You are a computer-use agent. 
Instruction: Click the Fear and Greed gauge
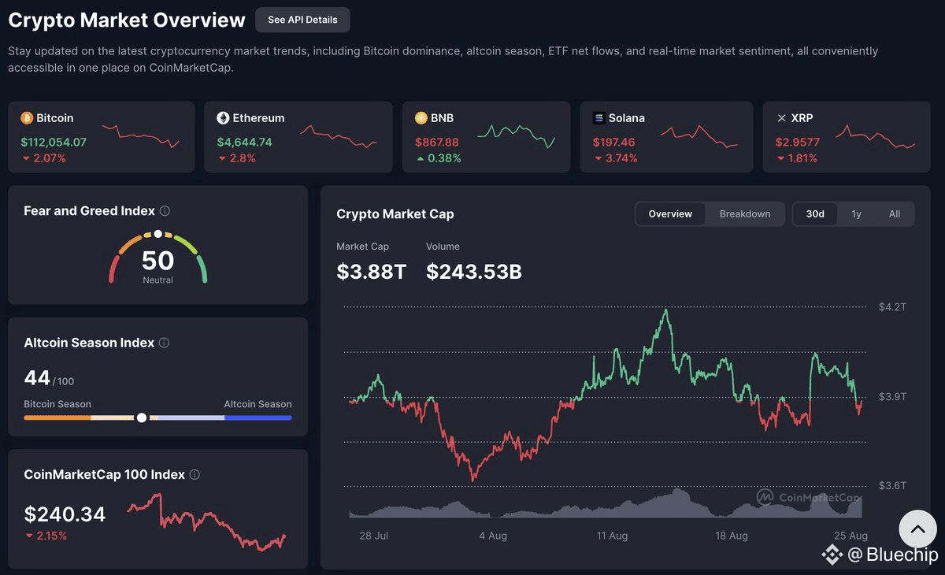[157, 258]
